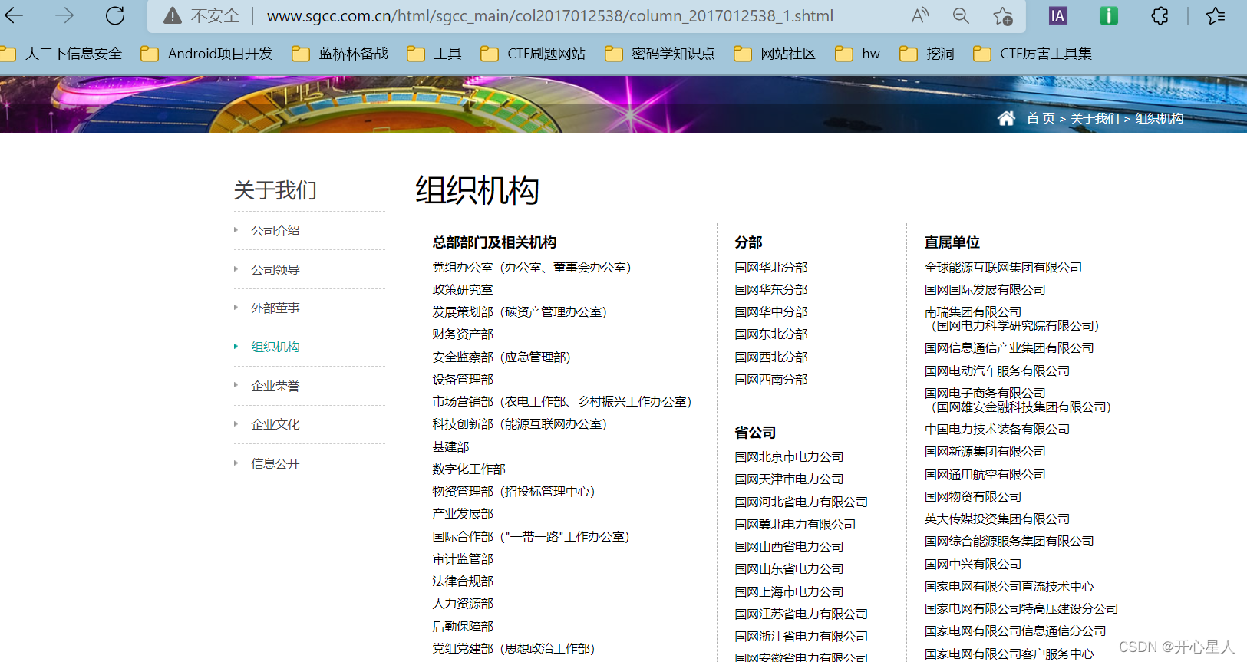Open the extensions puzzle icon
The image size is (1247, 662).
tap(1160, 15)
